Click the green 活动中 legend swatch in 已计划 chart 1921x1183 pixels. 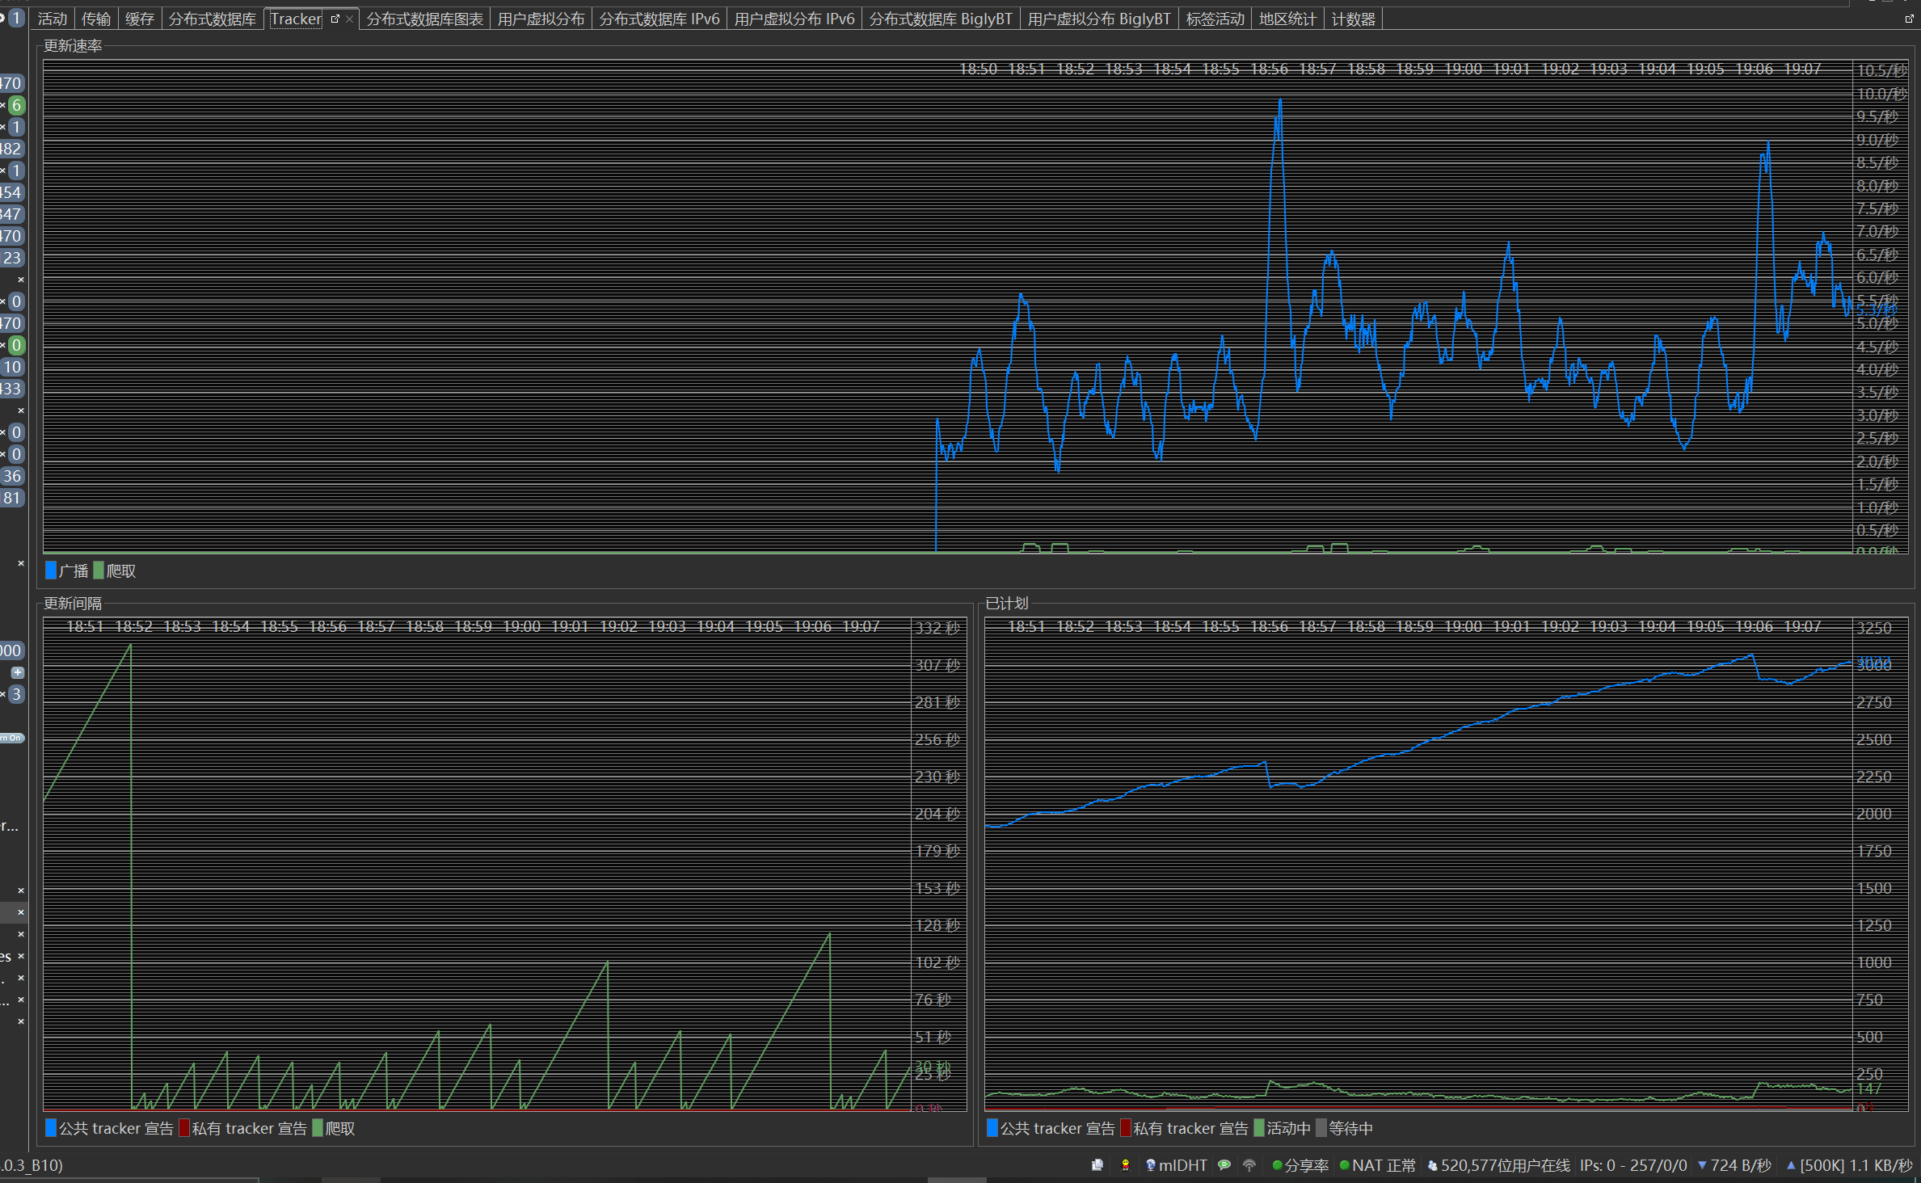pyautogui.click(x=1258, y=1128)
